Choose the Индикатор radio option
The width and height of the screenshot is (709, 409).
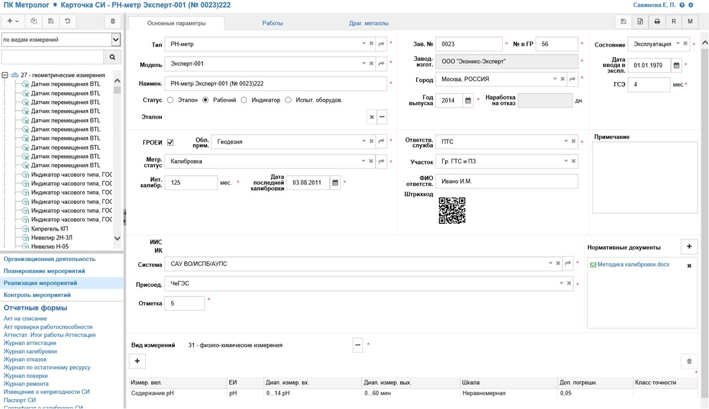[244, 100]
